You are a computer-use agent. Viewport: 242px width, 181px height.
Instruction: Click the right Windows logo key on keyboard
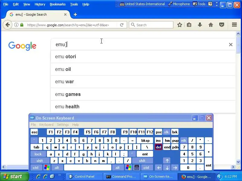click(129, 167)
